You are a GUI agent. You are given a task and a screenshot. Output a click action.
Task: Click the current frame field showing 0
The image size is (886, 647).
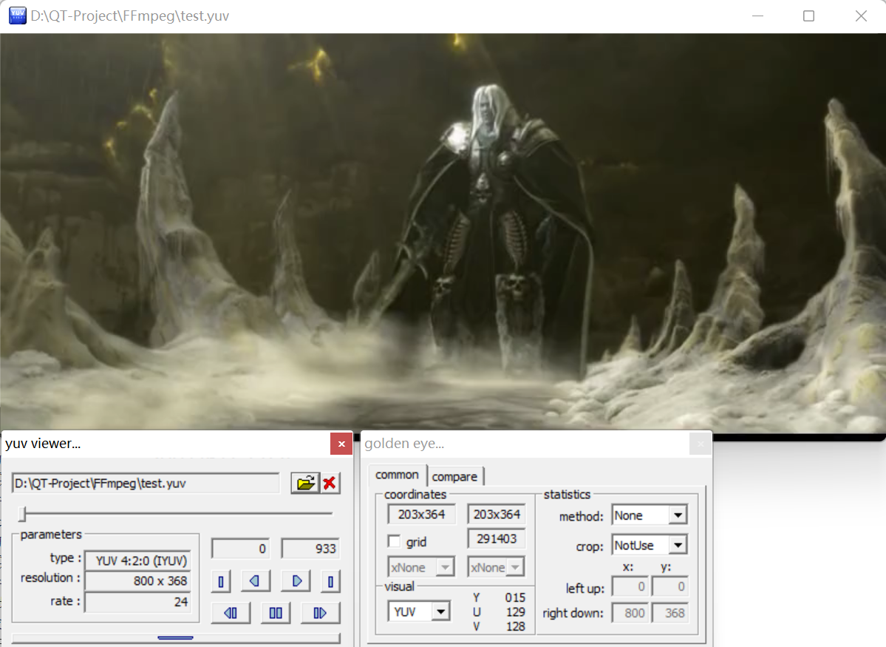[240, 549]
